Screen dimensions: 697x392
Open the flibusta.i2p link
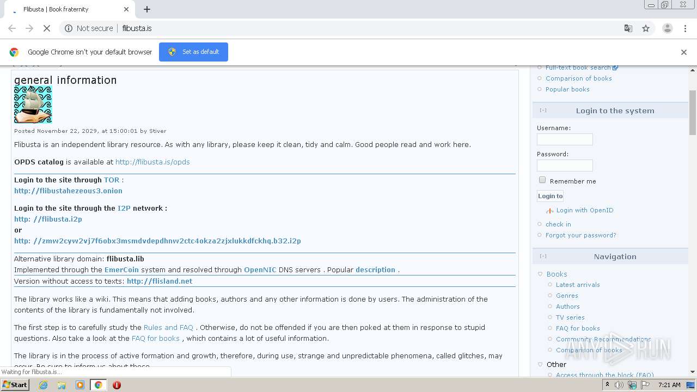click(48, 219)
